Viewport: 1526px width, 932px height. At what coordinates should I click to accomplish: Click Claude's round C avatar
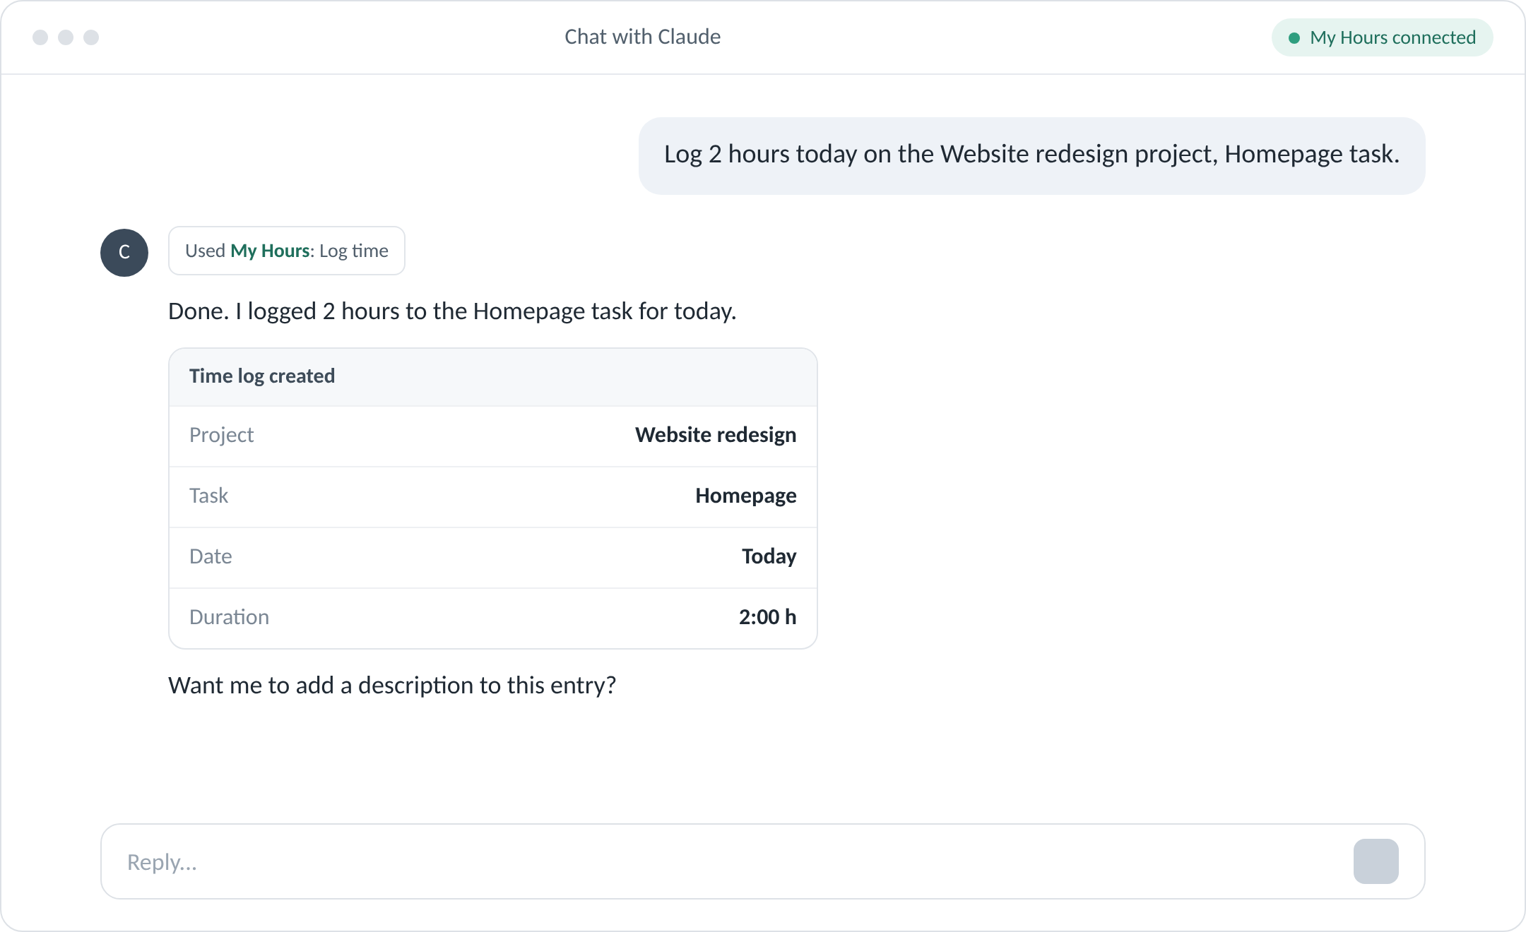124,253
